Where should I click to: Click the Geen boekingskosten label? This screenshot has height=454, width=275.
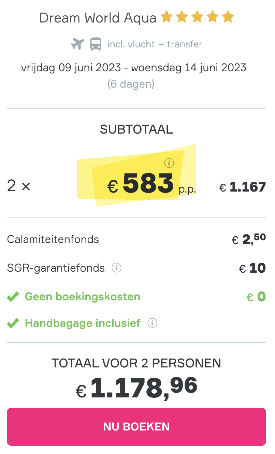(83, 297)
